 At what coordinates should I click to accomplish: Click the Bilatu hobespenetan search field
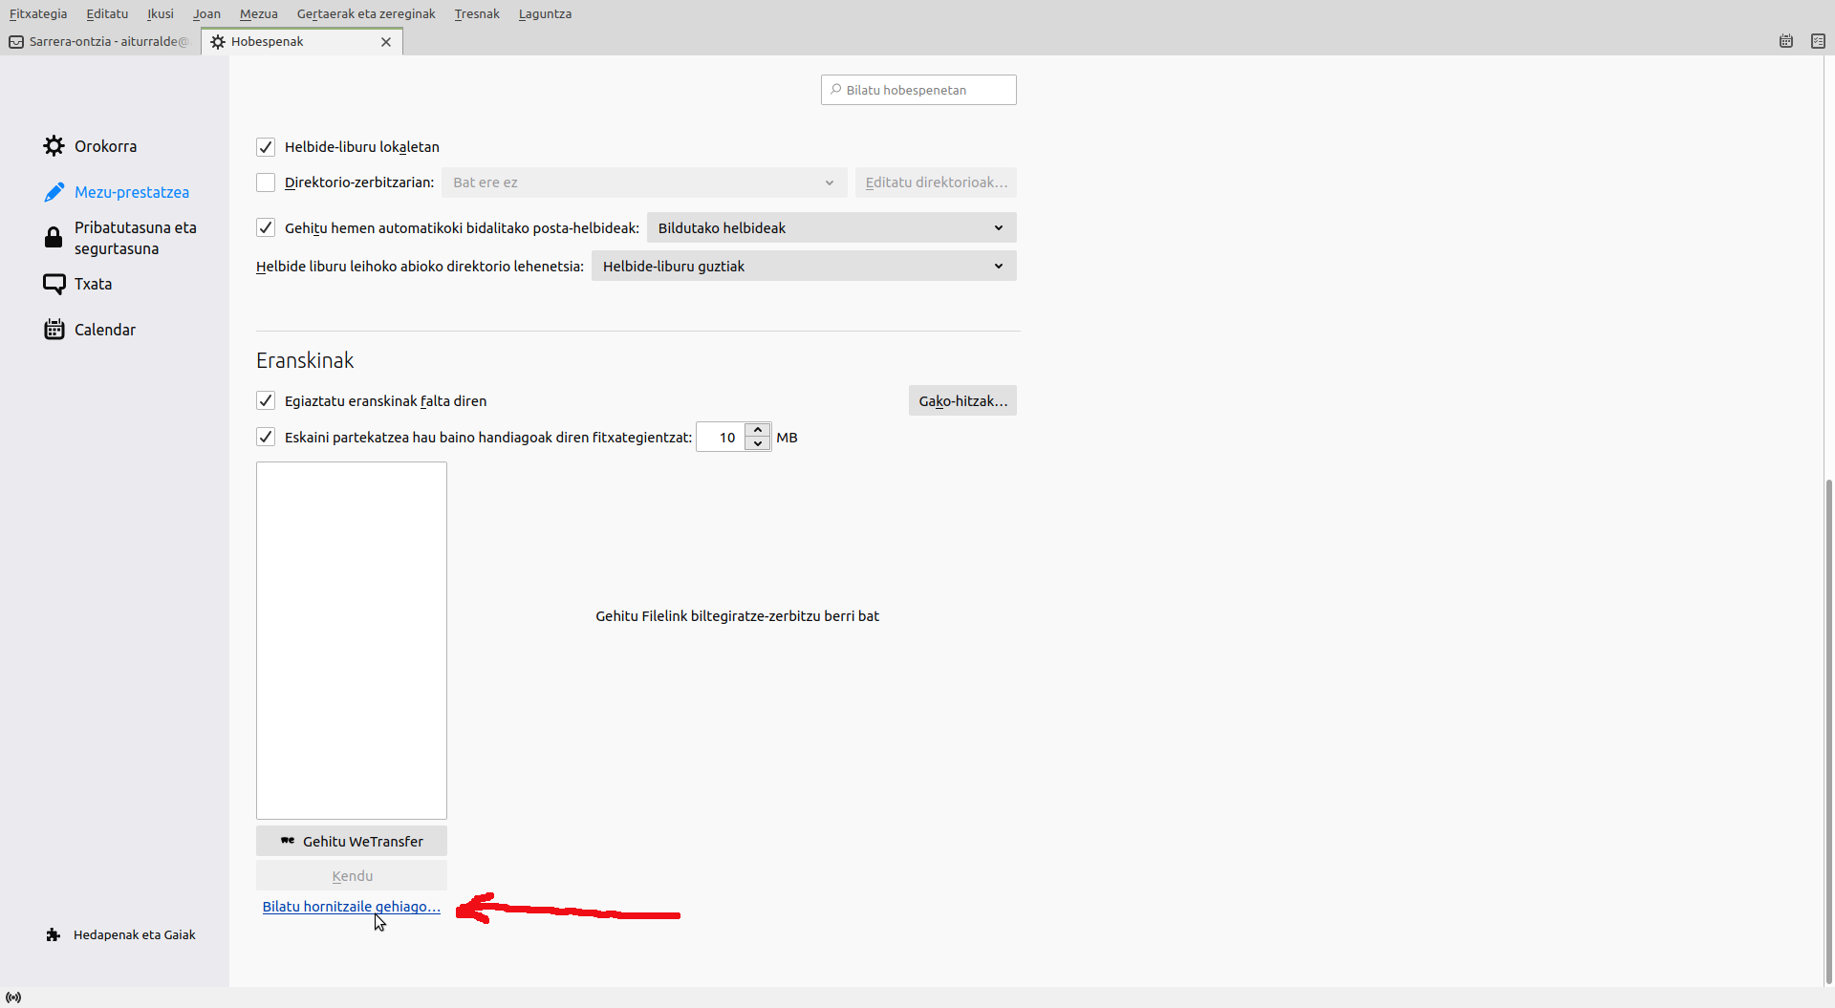point(918,90)
